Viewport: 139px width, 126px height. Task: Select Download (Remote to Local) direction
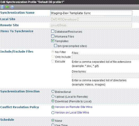point(53,101)
